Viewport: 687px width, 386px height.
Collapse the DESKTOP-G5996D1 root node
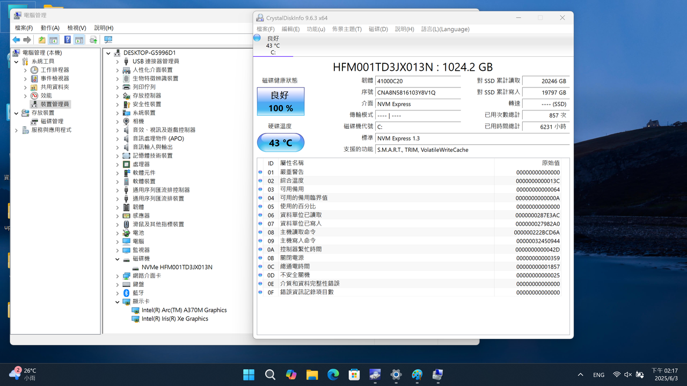[108, 53]
